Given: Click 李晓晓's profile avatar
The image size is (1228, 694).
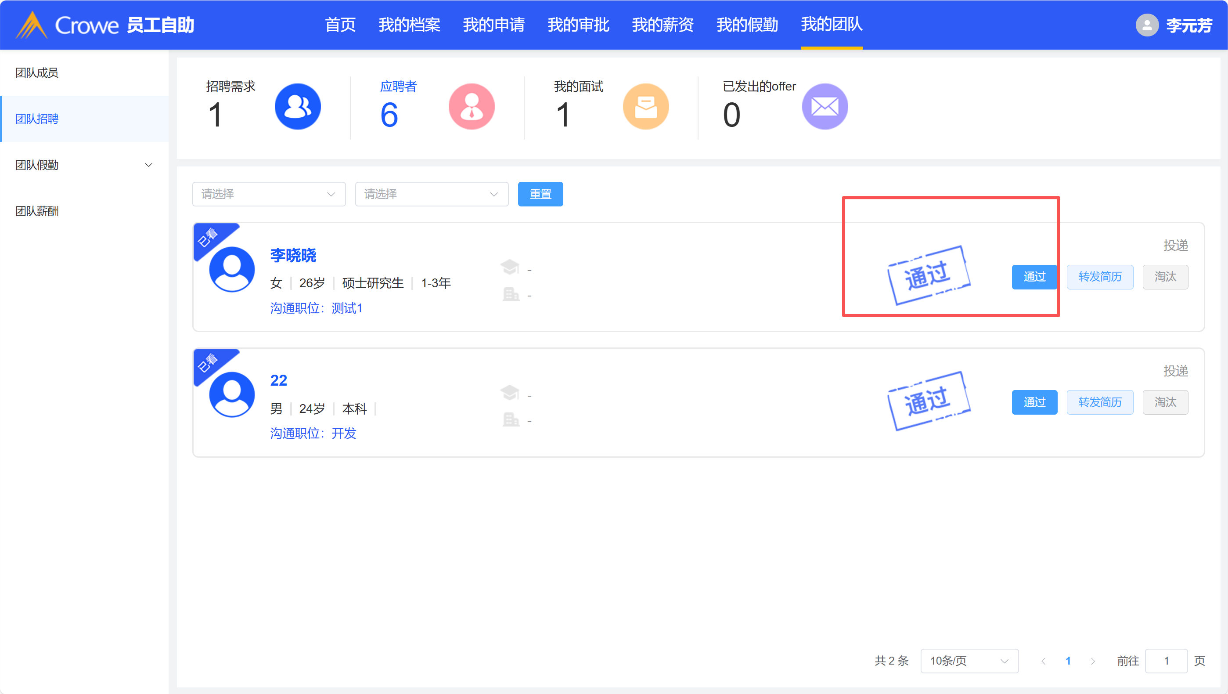Looking at the screenshot, I should (x=232, y=270).
